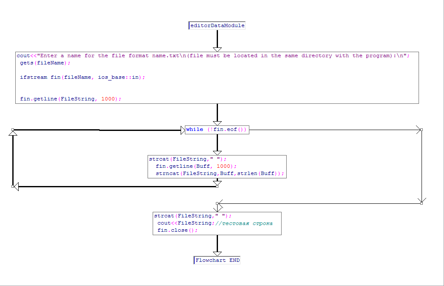Select the editorDataModule start node
Screen dimensions: 444x286
(x=217, y=25)
